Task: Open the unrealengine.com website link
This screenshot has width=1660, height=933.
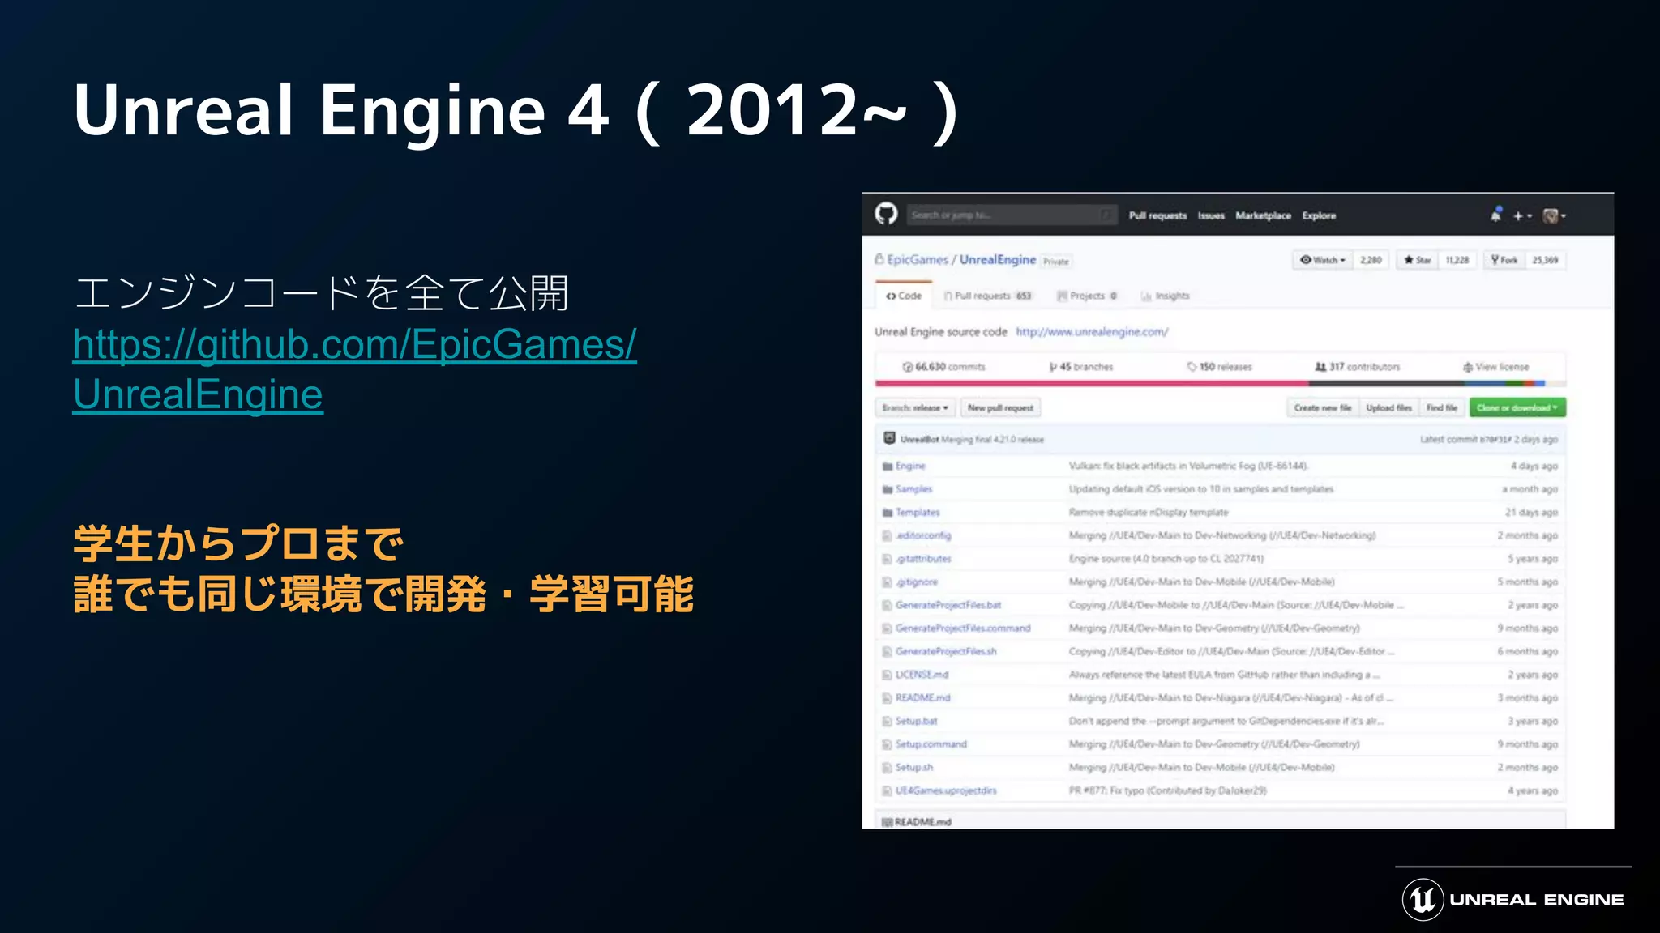Action: [x=1092, y=332]
